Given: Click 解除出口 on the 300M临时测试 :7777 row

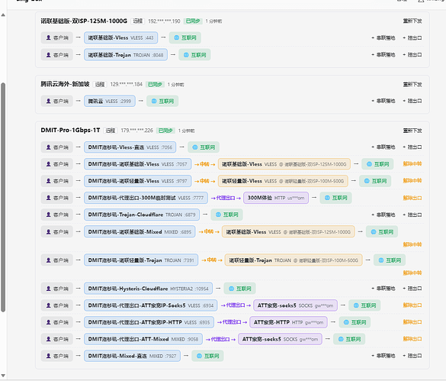Looking at the screenshot, I should [412, 198].
